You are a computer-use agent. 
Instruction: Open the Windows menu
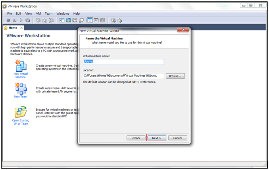(63, 13)
